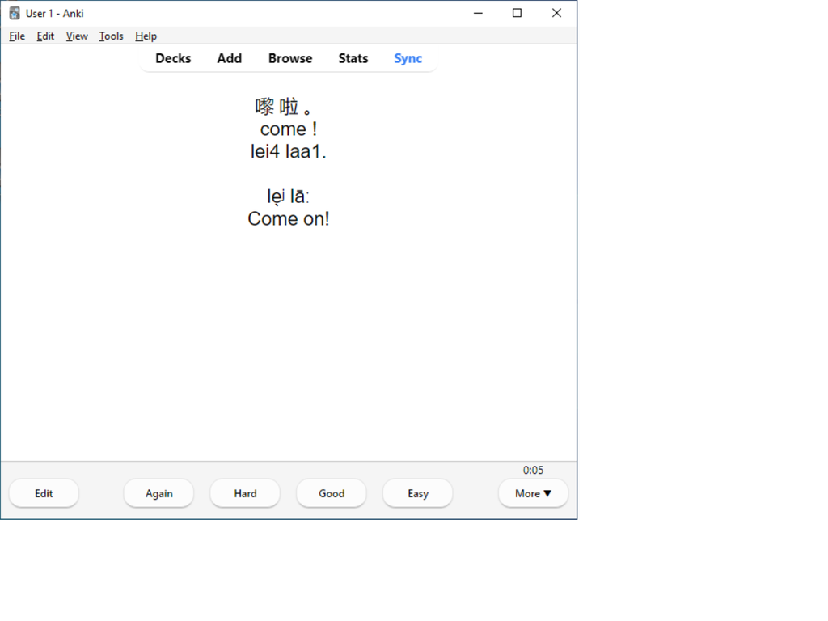Click the jyutping text 'lei4 laa1.'
Screen dimensions: 828x621
[289, 151]
